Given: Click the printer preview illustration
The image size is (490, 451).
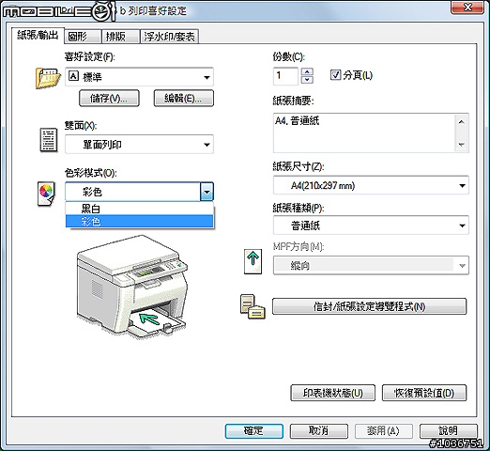Looking at the screenshot, I should pos(132,288).
